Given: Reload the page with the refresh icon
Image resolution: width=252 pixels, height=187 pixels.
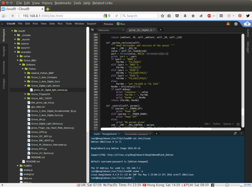Looking at the screenshot, I should click(116, 16).
